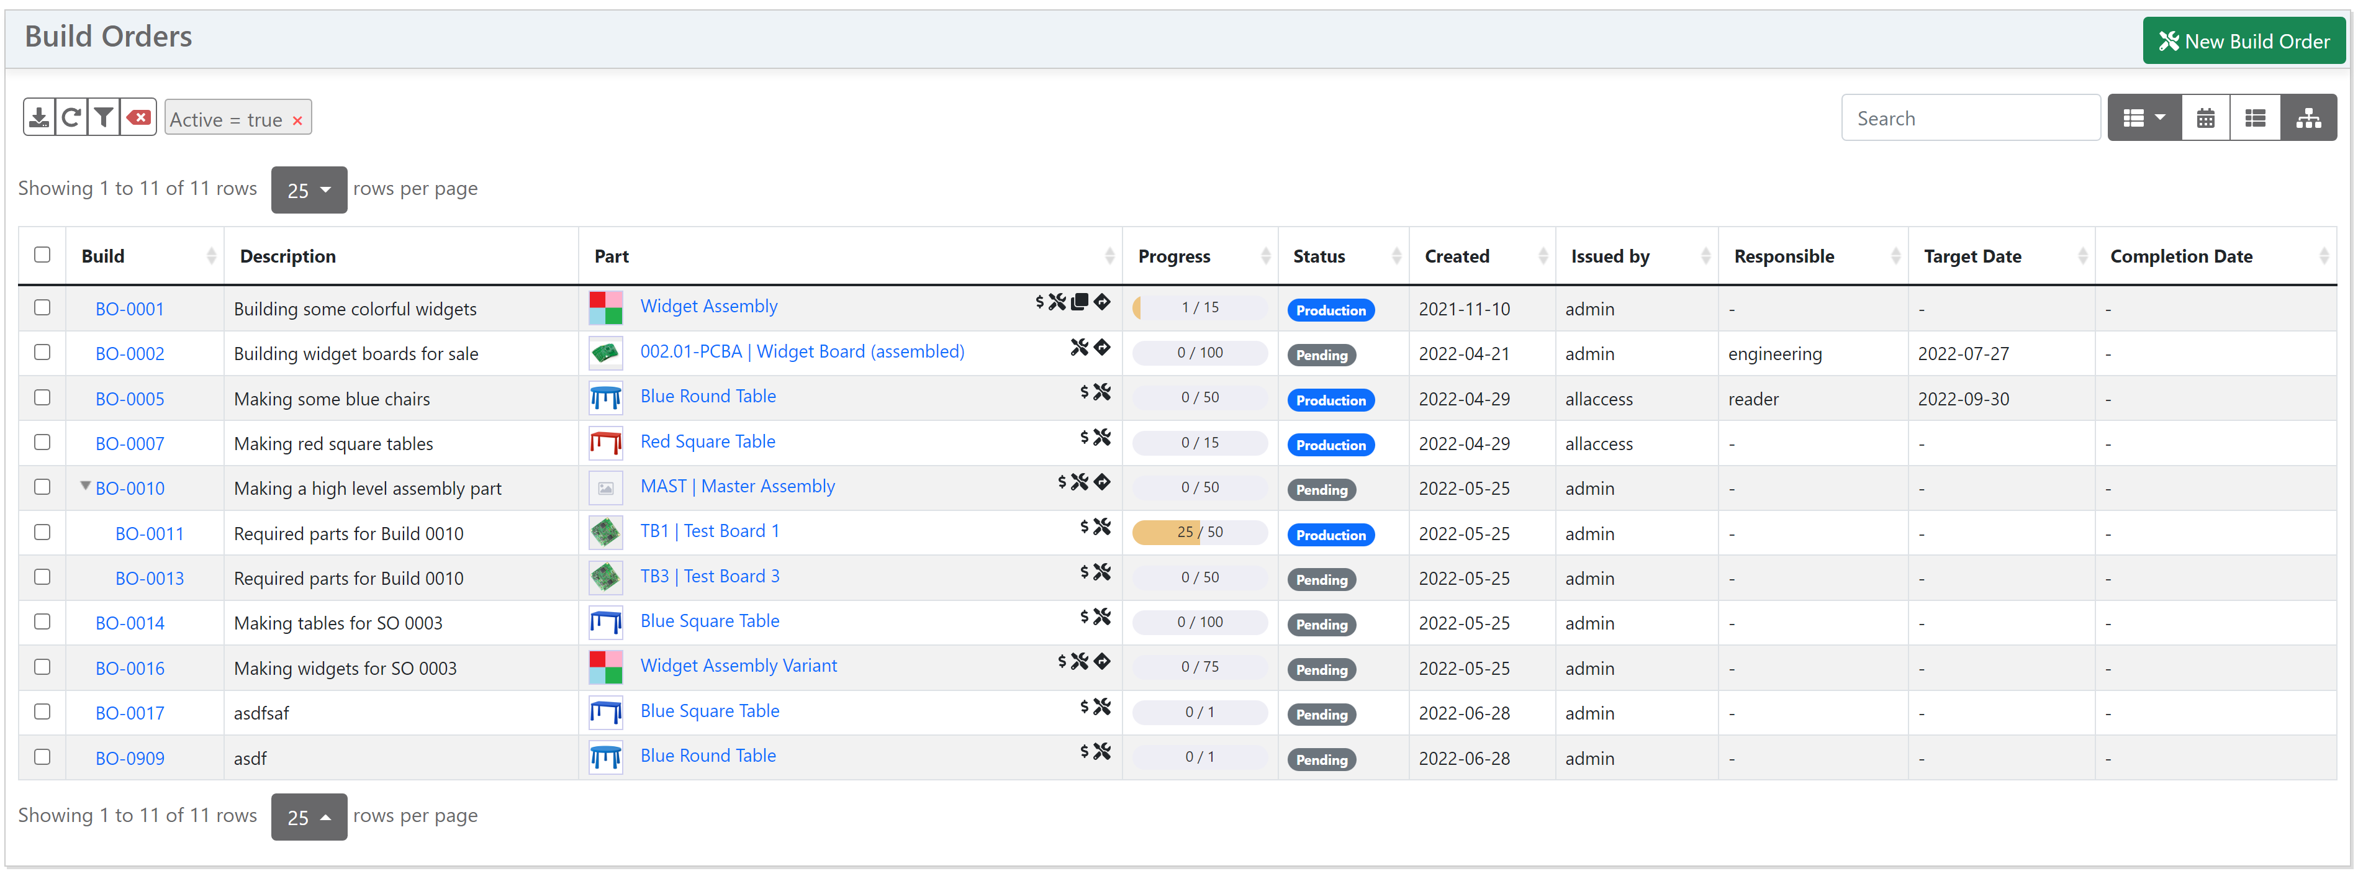2358x876 pixels.
Task: Open top rows-per-page dropdown
Action: pyautogui.click(x=309, y=189)
